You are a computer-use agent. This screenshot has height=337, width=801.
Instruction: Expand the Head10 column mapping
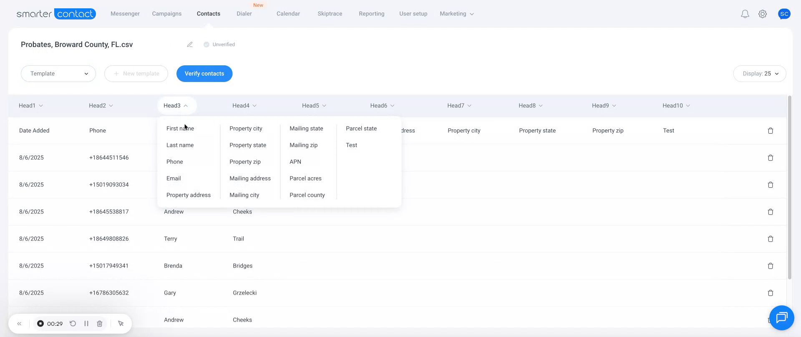point(676,106)
